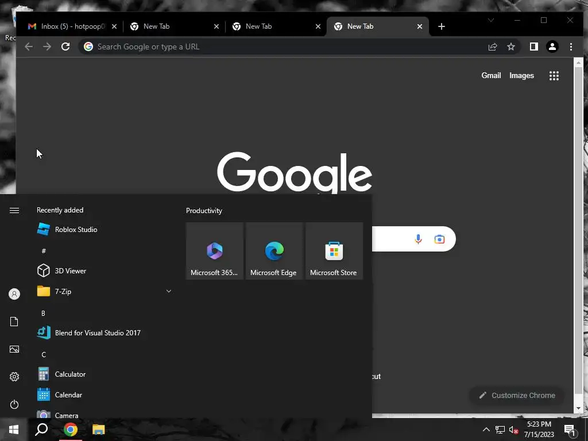Click the share this page icon
This screenshot has height=441, width=588.
coord(492,47)
